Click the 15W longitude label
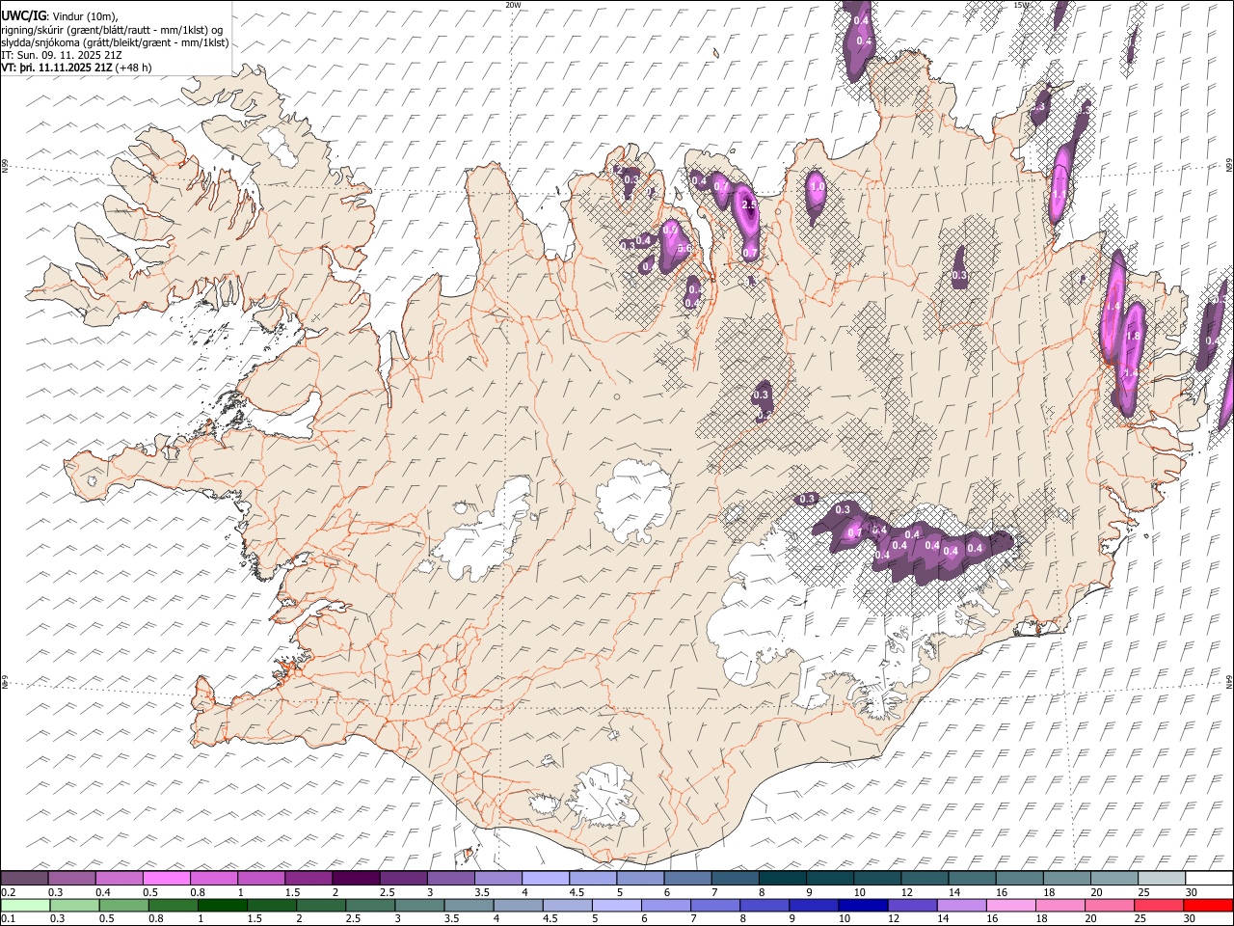Viewport: 1234px width, 926px height. (1021, 5)
